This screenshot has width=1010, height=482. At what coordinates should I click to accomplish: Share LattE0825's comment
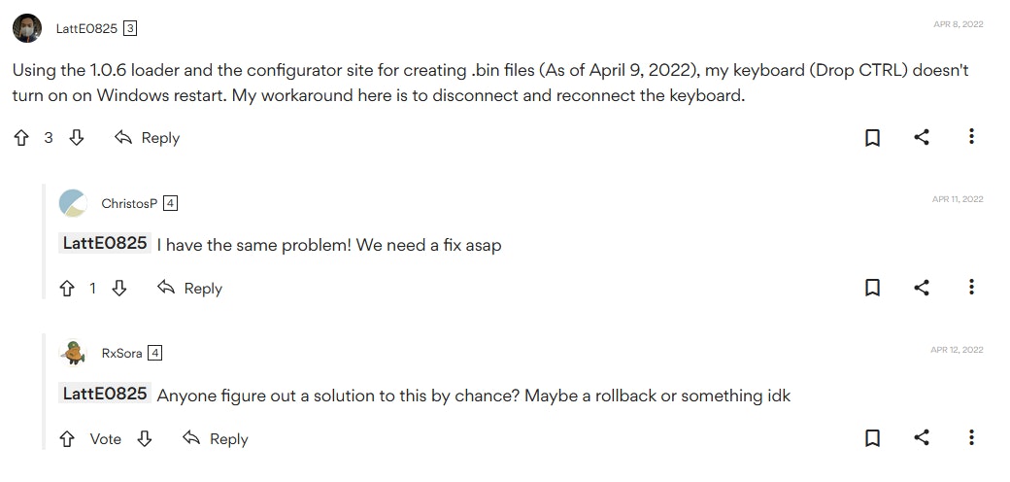click(922, 137)
